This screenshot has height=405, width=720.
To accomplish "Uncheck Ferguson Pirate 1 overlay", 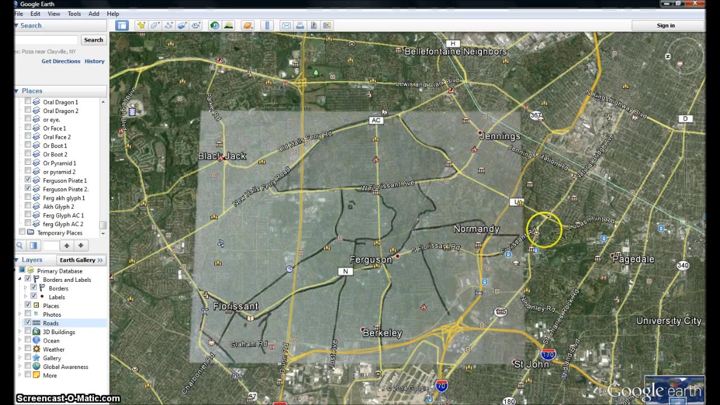I will coord(28,180).
